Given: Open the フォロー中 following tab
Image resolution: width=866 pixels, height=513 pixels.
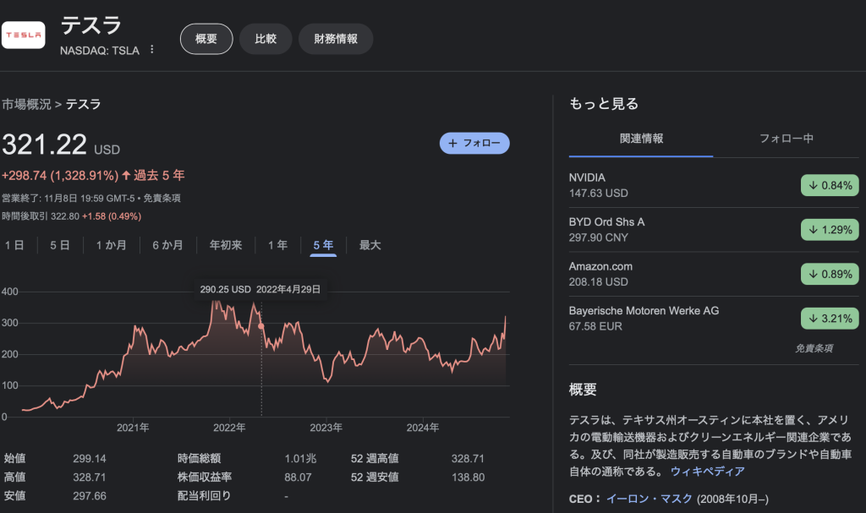Looking at the screenshot, I should 786,139.
